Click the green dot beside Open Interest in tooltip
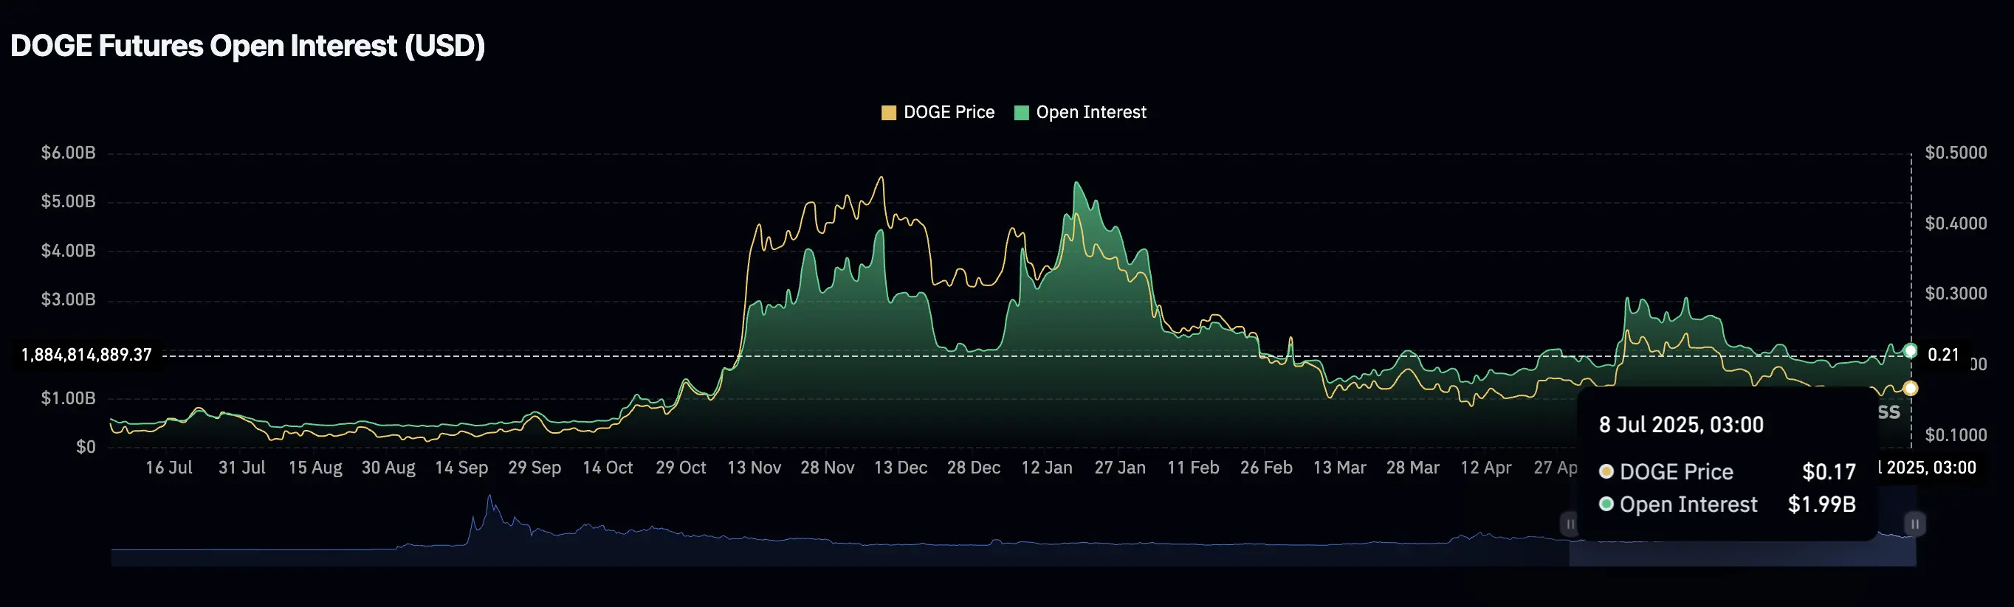The image size is (2014, 607). [1606, 504]
